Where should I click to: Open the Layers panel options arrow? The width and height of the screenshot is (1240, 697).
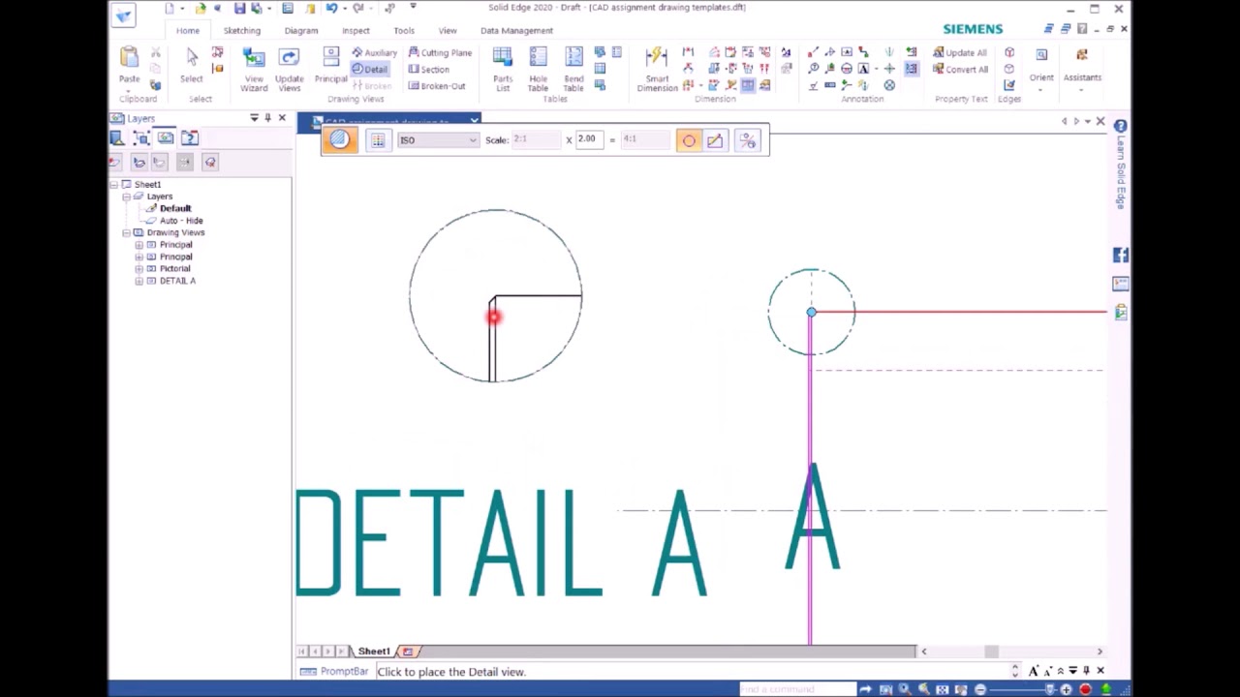click(254, 118)
